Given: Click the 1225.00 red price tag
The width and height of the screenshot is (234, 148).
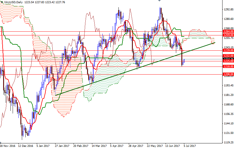Looking at the screenshot, I should (228, 61).
